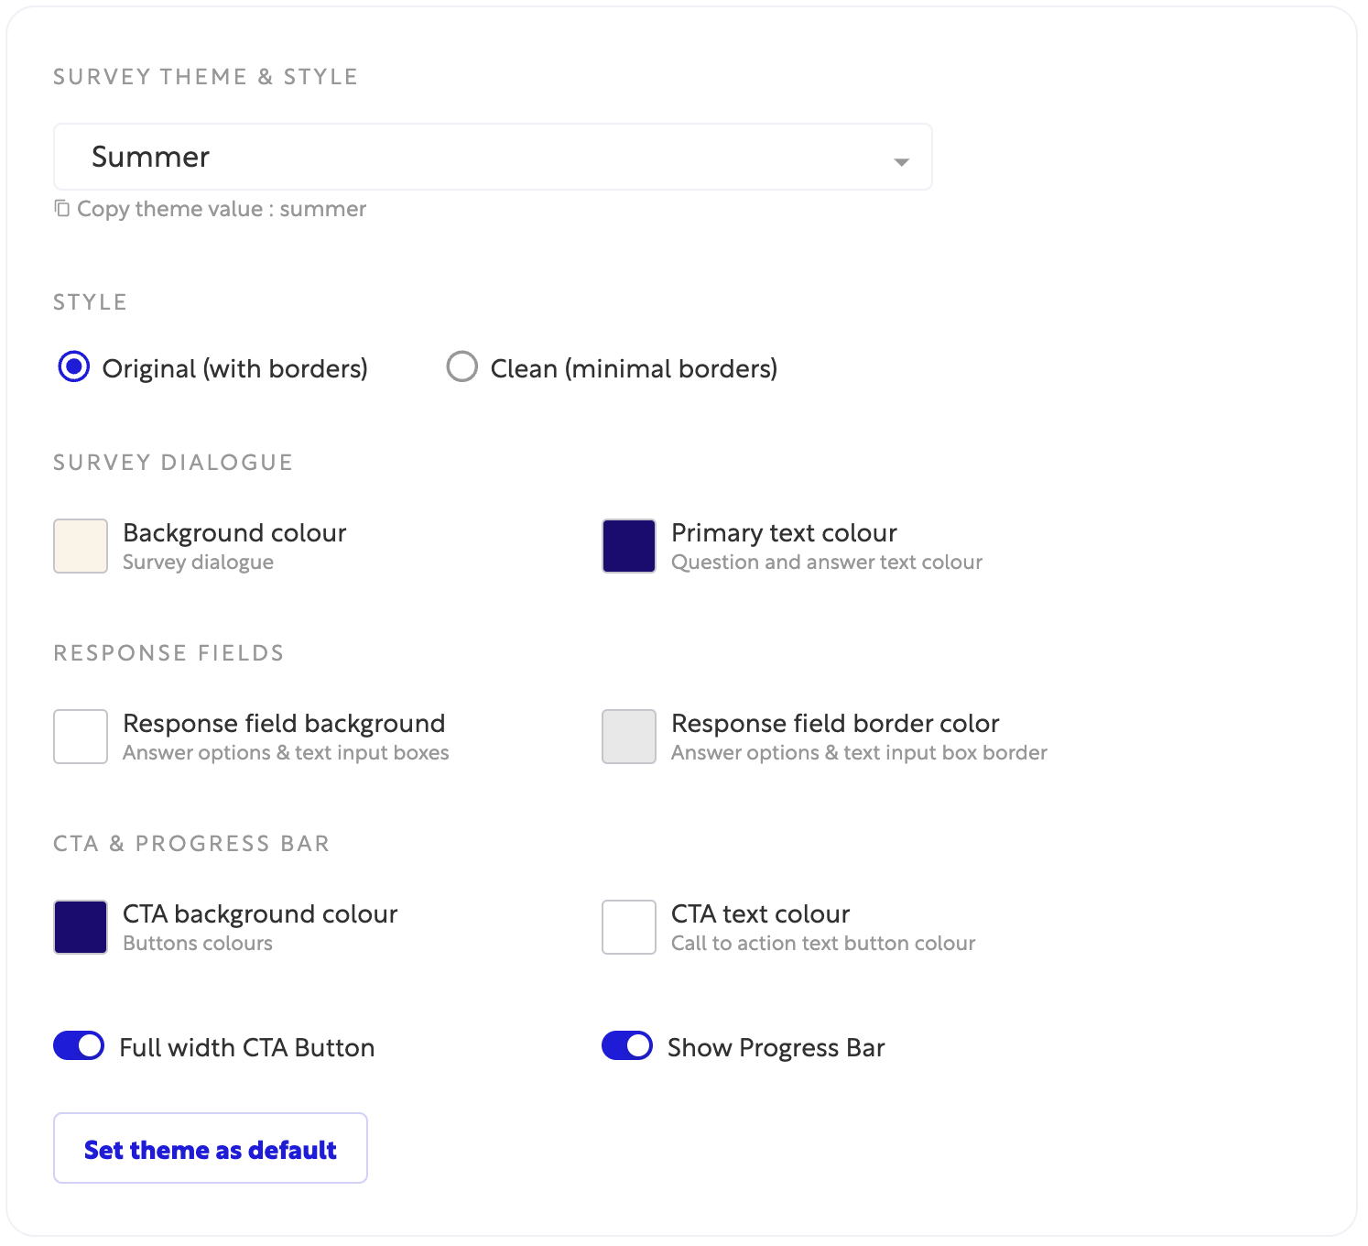
Task: Click the Full width CTA Button label
Action: (x=247, y=1047)
